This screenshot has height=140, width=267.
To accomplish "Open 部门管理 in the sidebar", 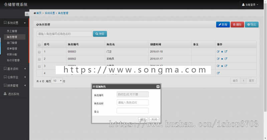I will click(x=12, y=43).
